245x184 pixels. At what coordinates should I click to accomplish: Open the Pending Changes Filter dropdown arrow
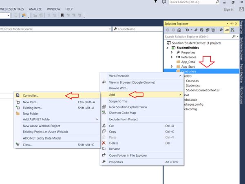pos(192,30)
